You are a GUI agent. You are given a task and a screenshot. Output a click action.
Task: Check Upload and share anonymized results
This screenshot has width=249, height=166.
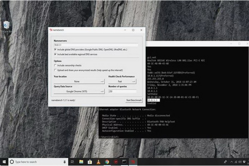pos(55,70)
